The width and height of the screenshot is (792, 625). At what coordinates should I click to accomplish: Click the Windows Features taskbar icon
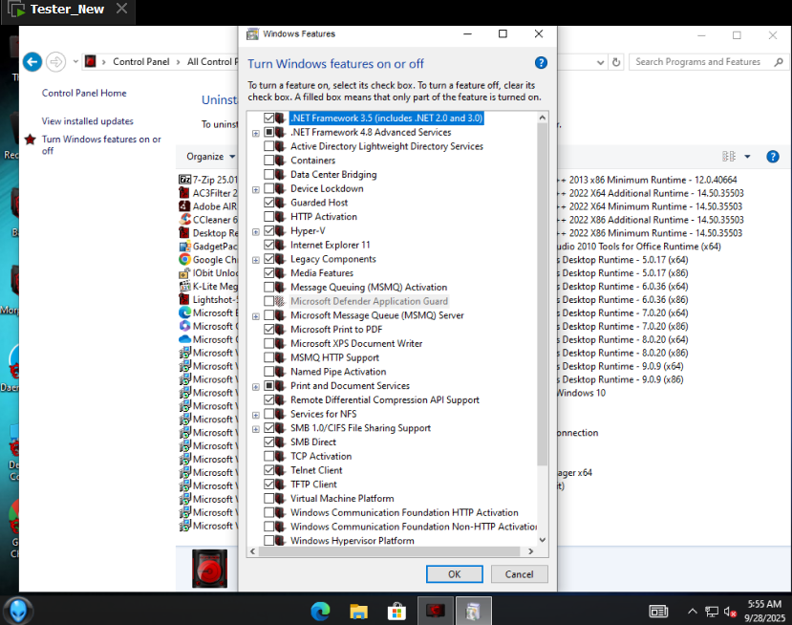[473, 612]
